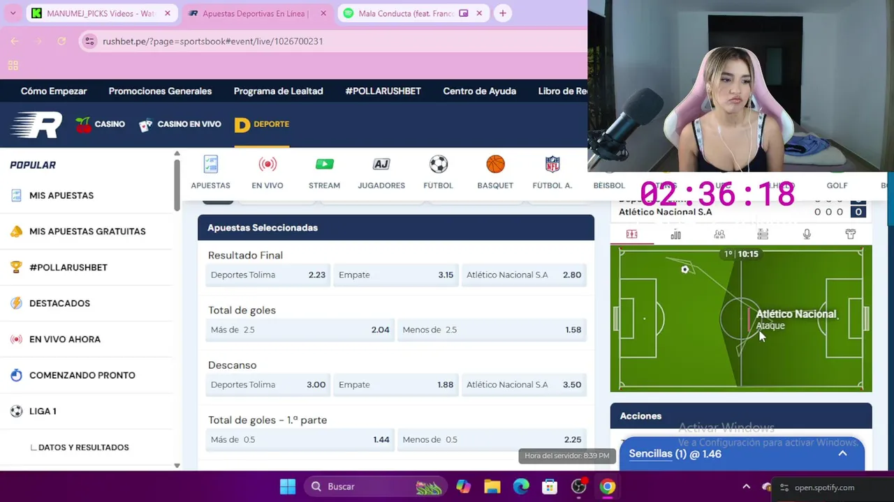894x502 pixels.
Task: Open OBS Studio from taskbar
Action: point(578,487)
